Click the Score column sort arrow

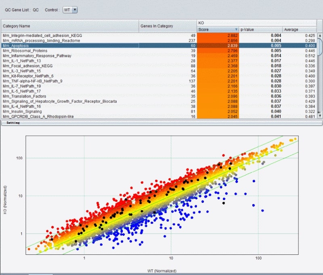tap(236, 29)
